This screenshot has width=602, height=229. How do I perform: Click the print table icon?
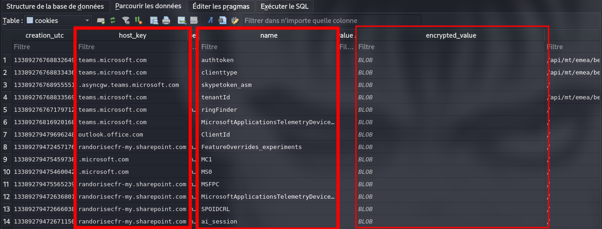tap(166, 21)
